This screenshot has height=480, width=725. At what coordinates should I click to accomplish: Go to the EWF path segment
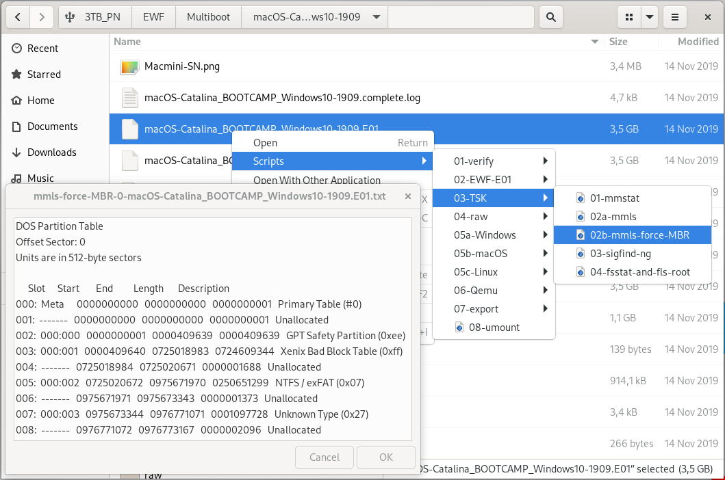(x=153, y=17)
